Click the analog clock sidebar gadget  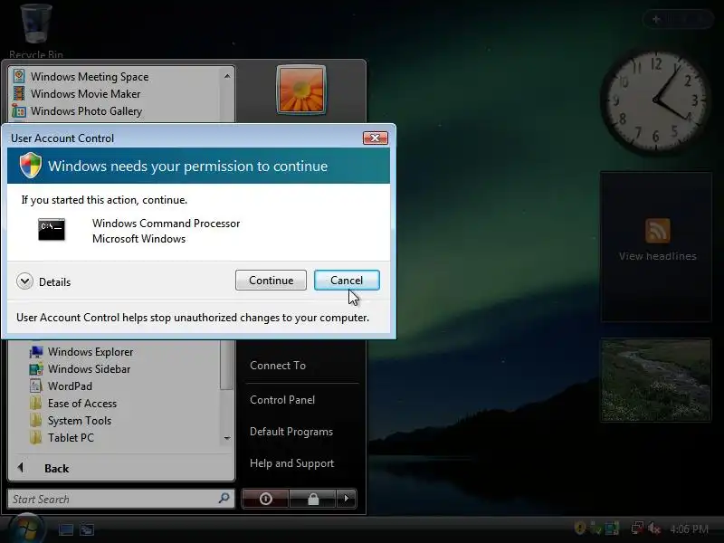(x=655, y=100)
